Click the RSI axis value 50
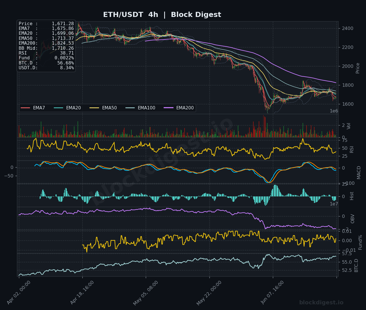The image size is (366, 310). coord(344,148)
